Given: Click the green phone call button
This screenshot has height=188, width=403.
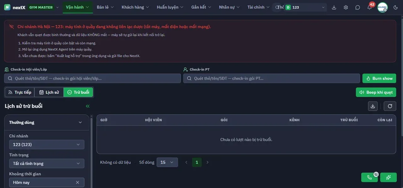Looking at the screenshot, I should [x=370, y=177].
